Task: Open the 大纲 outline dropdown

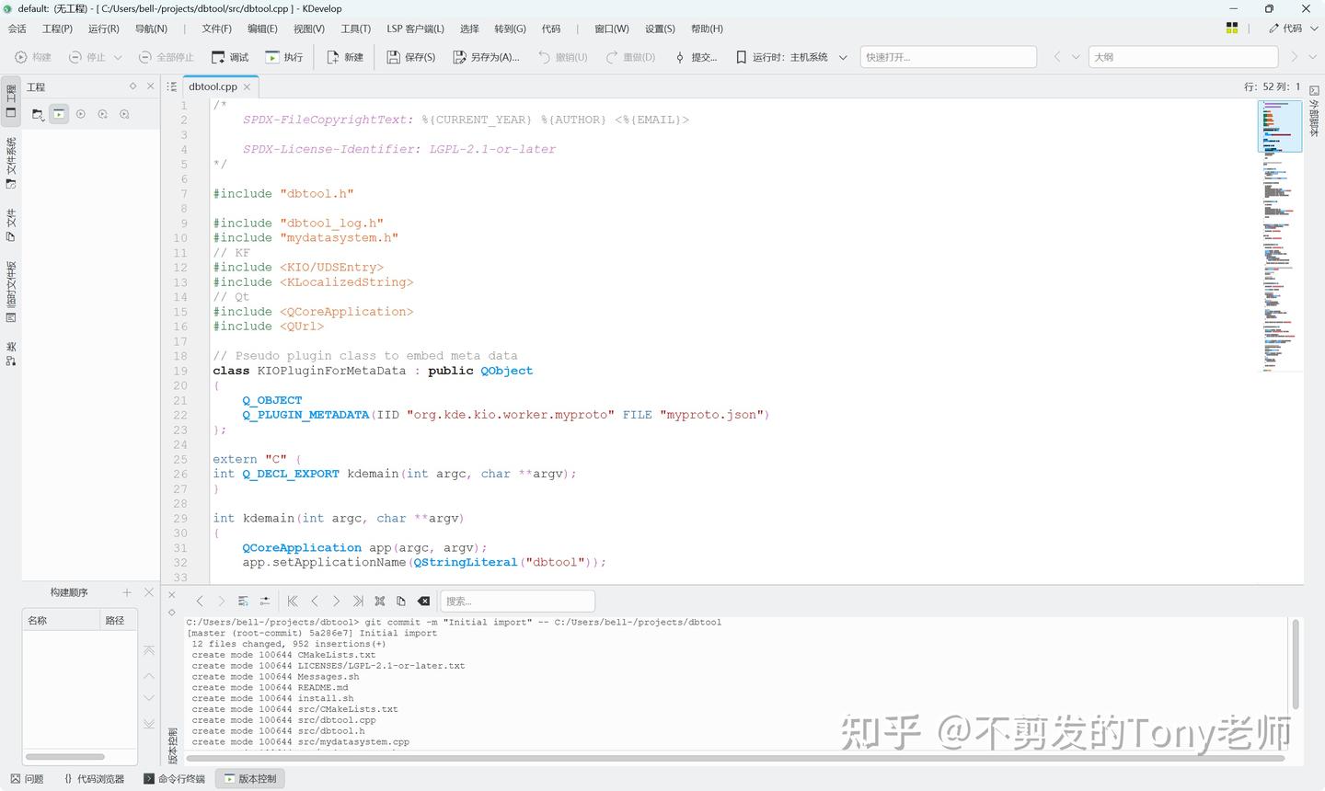Action: click(1183, 56)
